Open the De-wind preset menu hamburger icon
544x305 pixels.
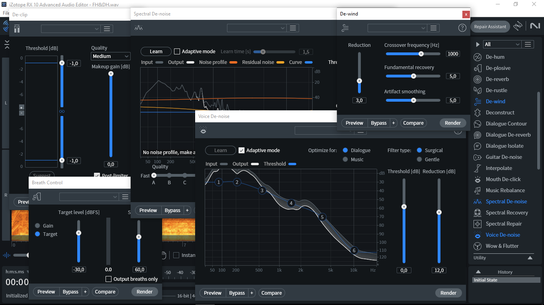[434, 28]
